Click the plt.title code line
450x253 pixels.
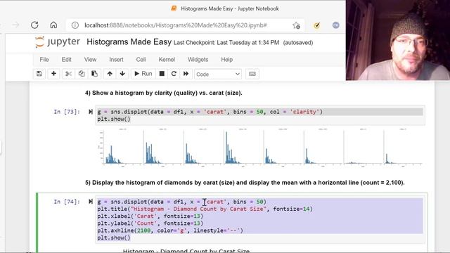pos(205,209)
